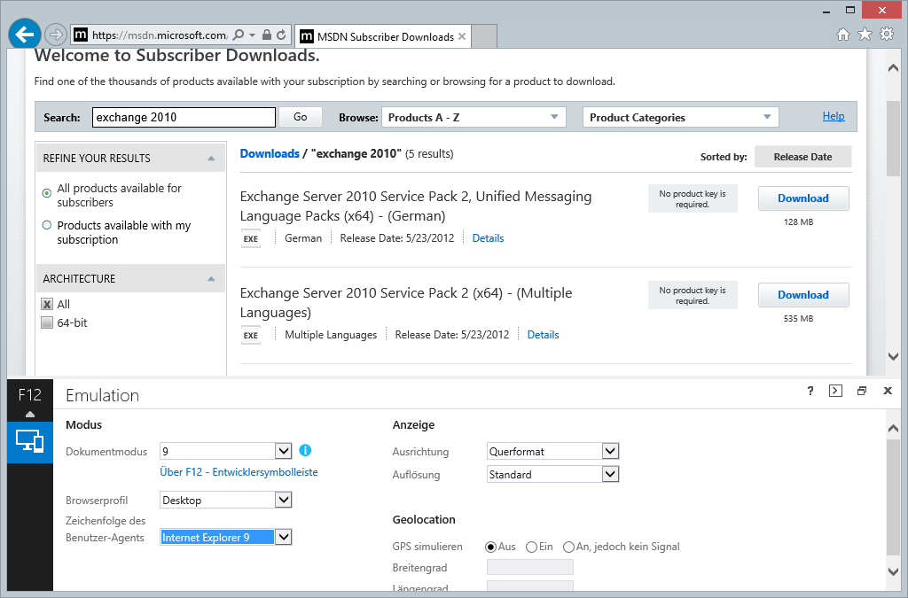Undock the F12 developer tools pane
Viewport: 908px width, 598px height.
[862, 391]
